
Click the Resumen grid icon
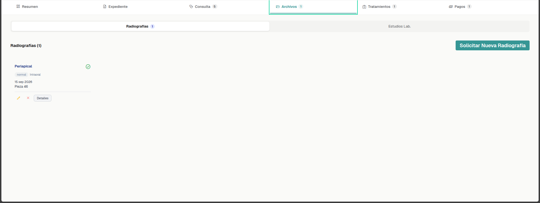coord(18,6)
